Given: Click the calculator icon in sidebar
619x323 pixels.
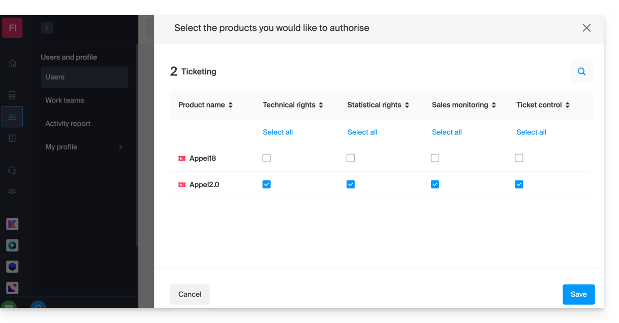Looking at the screenshot, I should click(x=13, y=95).
